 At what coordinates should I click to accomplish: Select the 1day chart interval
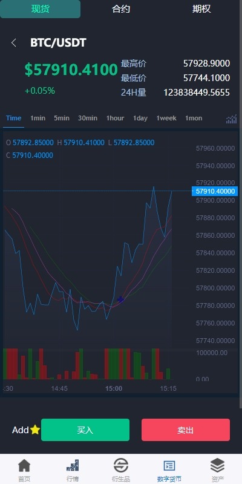pyautogui.click(x=140, y=118)
